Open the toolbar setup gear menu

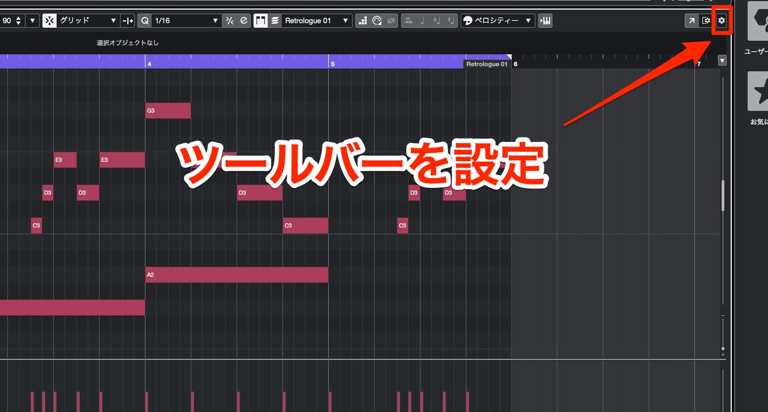tap(721, 21)
